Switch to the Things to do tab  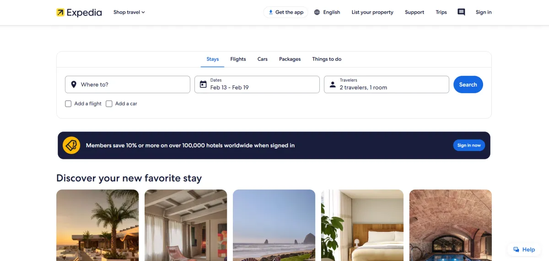(x=327, y=59)
